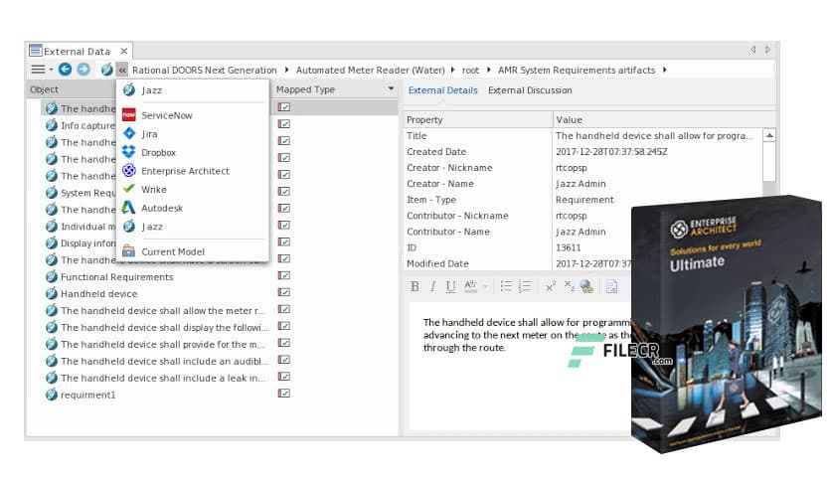Select 'The handheld device shall display the followi...'

(x=164, y=328)
